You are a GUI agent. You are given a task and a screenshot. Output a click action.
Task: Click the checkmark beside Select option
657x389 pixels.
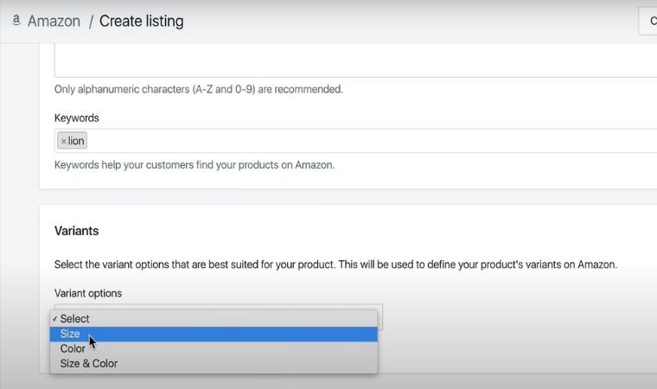pos(54,318)
